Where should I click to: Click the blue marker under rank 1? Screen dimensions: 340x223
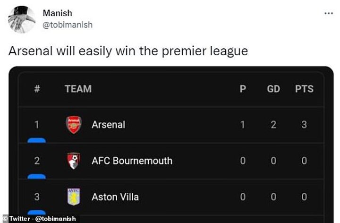tap(37, 140)
